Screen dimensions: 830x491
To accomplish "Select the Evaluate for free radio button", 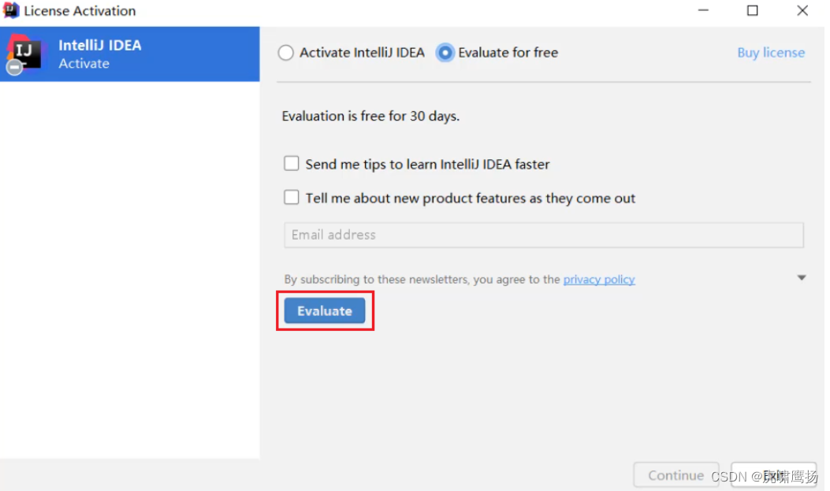I will [x=445, y=53].
